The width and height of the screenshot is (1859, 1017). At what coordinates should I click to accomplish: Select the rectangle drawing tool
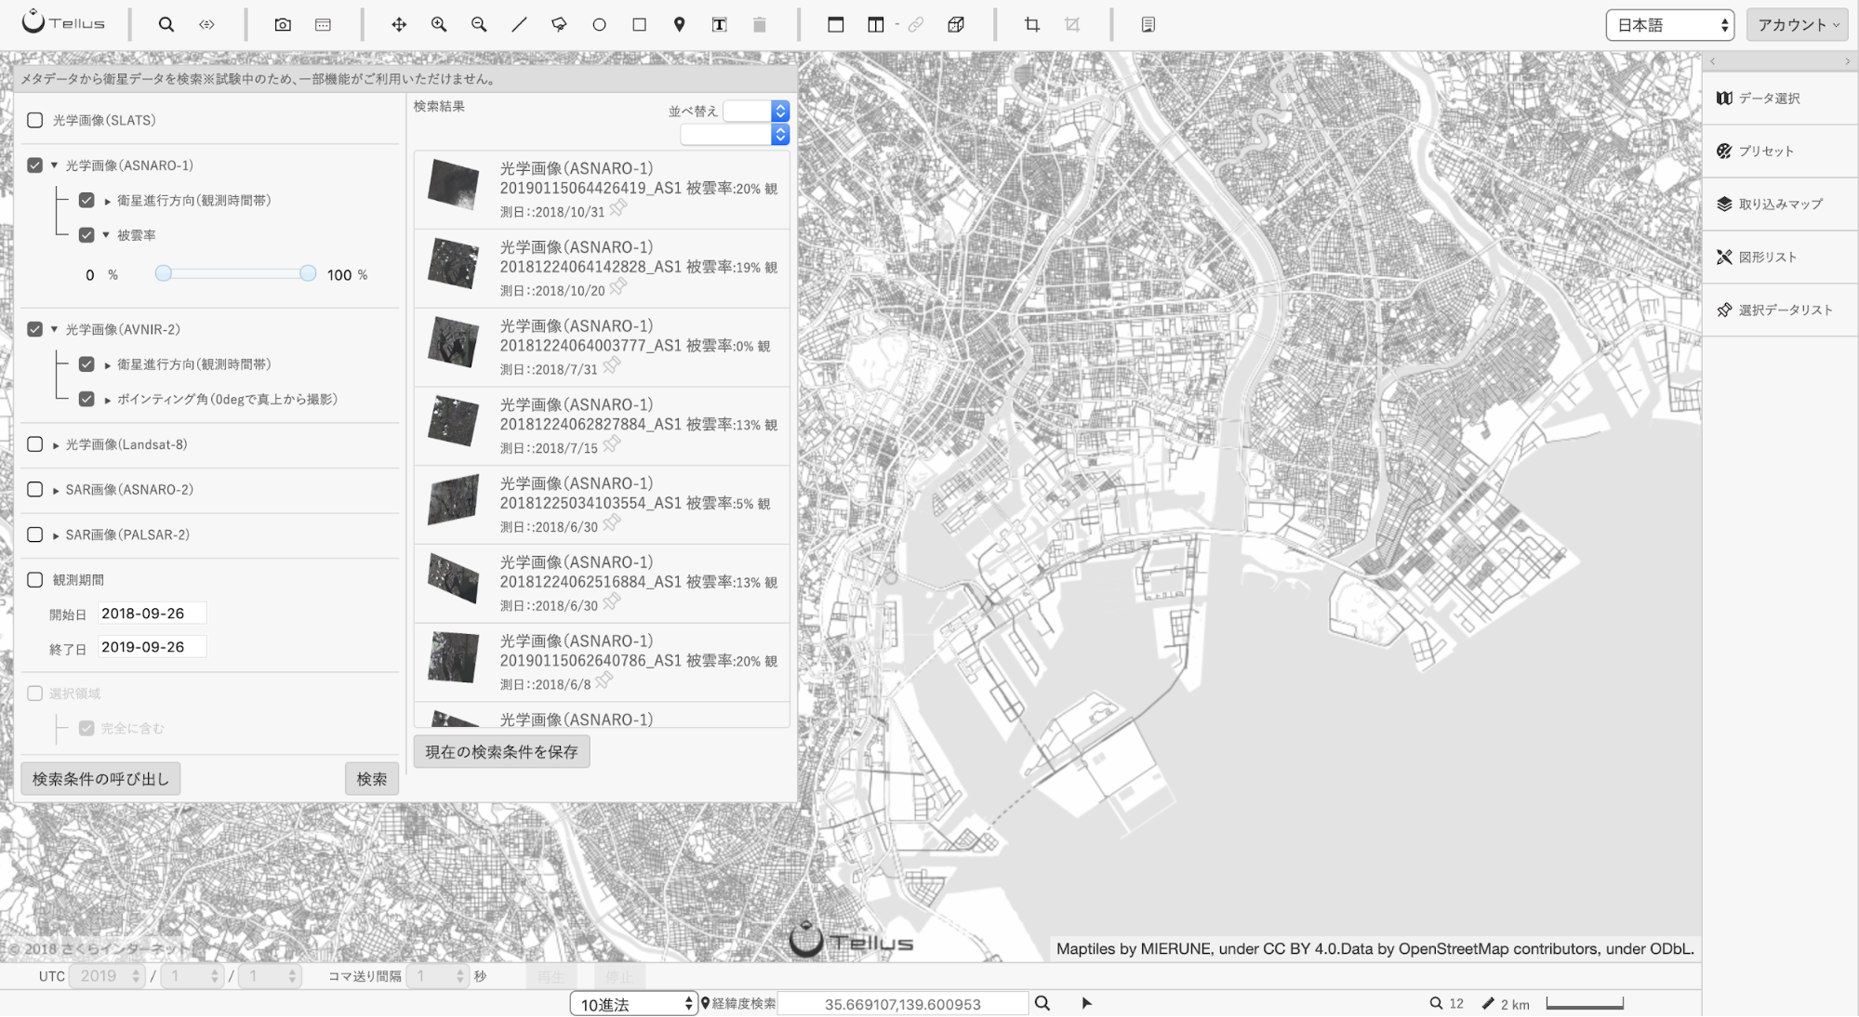coord(639,24)
